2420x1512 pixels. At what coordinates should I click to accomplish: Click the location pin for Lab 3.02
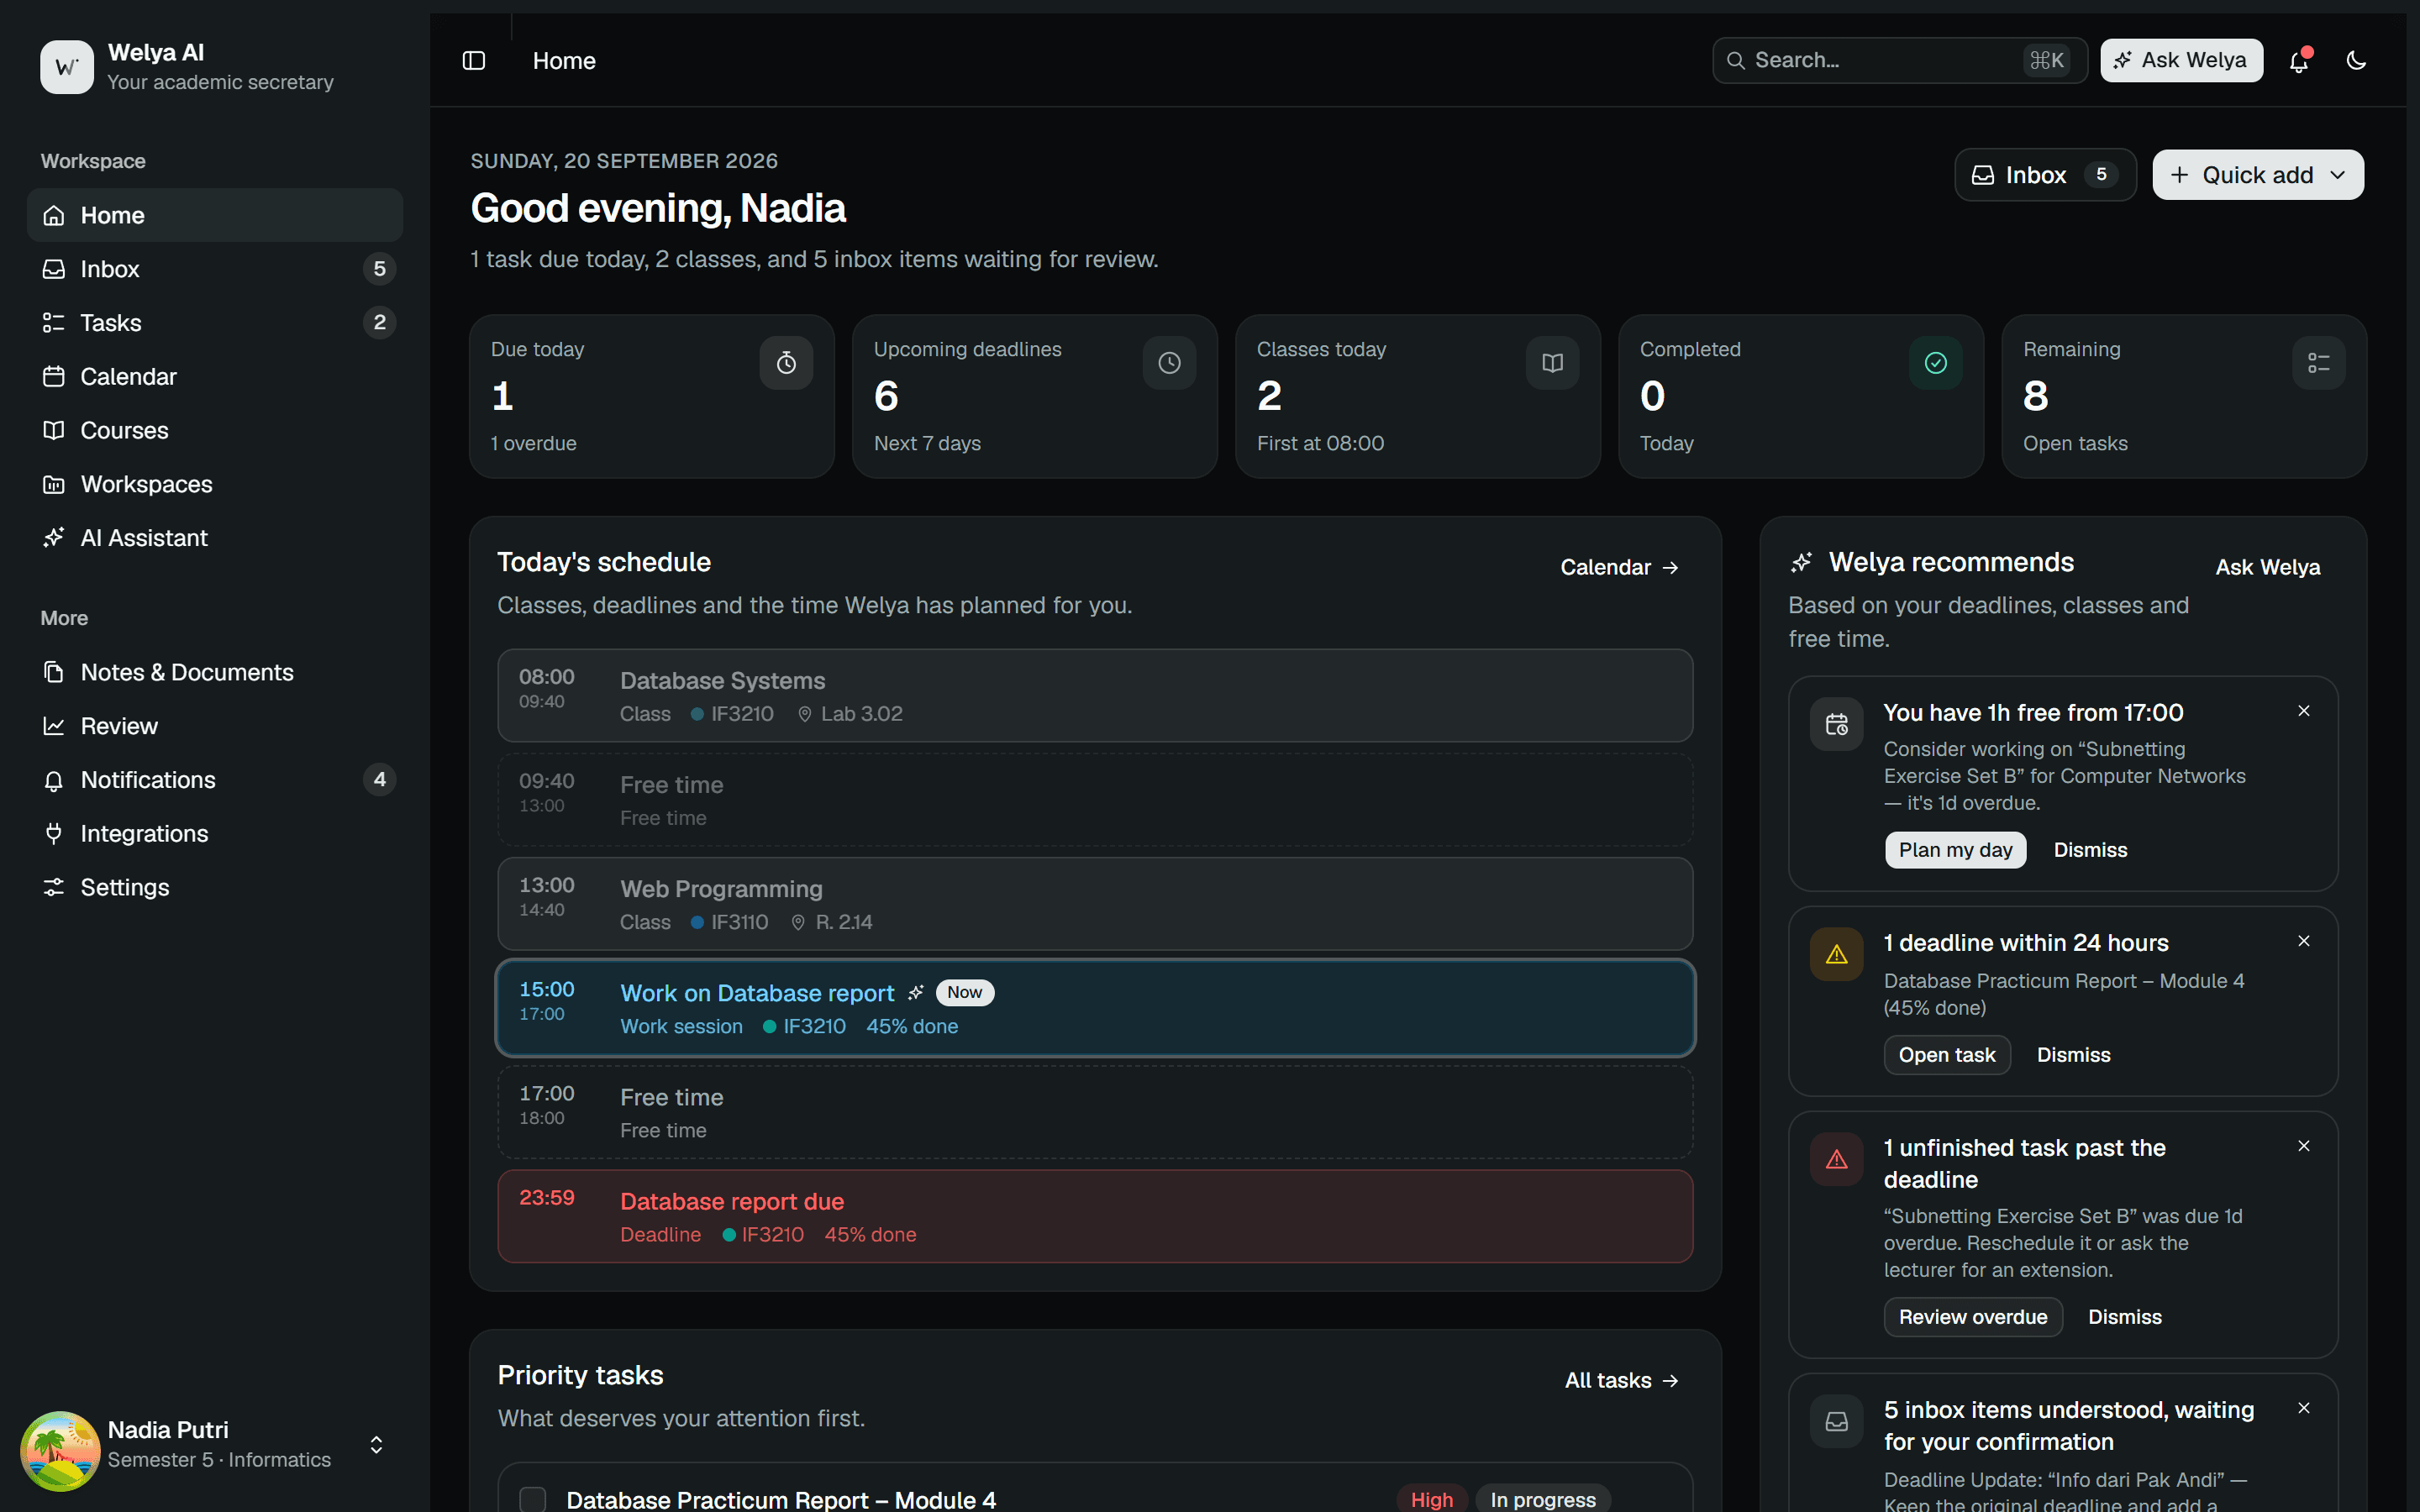(804, 714)
